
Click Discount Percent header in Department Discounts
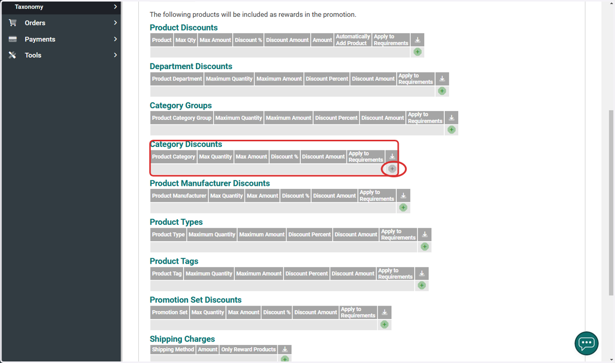click(327, 79)
